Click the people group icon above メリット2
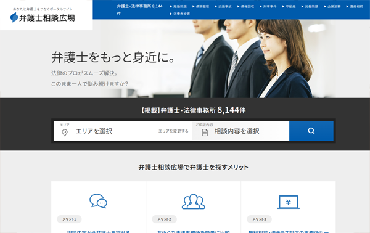Screen dimensions: 370x233 click(193, 202)
